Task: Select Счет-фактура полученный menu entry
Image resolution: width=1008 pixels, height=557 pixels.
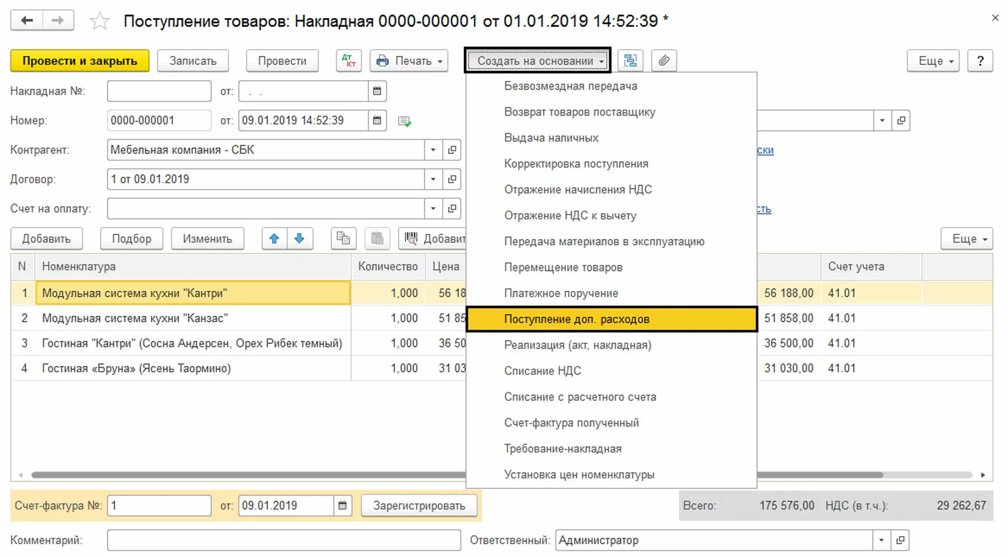Action: tap(571, 423)
